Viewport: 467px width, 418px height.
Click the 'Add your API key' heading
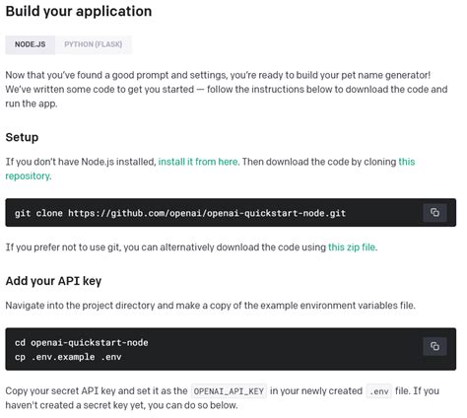[53, 281]
